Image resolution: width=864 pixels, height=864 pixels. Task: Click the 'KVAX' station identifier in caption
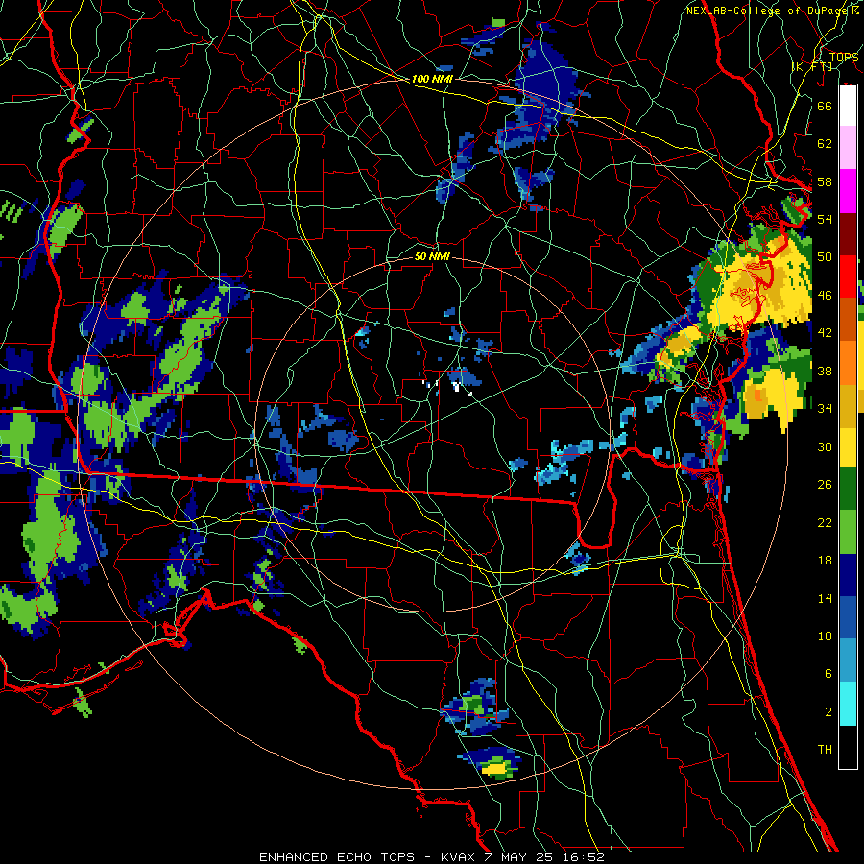tap(460, 857)
